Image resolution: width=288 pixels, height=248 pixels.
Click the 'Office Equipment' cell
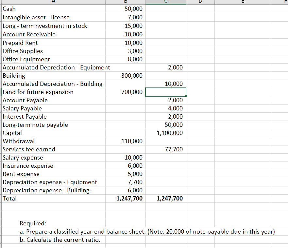54,59
